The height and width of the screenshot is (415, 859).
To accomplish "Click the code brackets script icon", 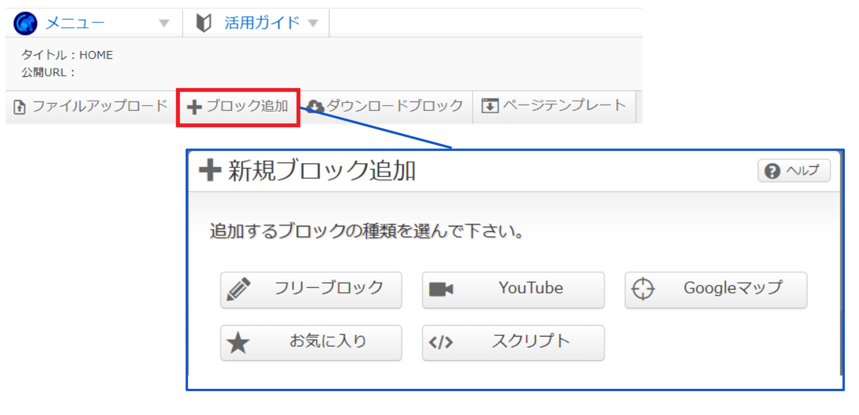I will click(441, 342).
